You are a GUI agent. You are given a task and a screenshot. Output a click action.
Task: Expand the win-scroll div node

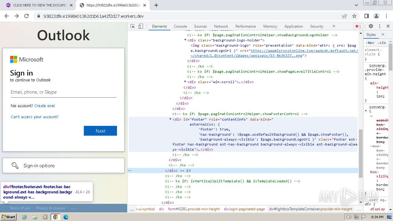(x=185, y=82)
